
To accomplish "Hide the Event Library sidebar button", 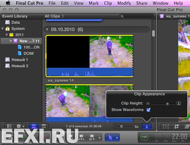I will pos(9,126).
